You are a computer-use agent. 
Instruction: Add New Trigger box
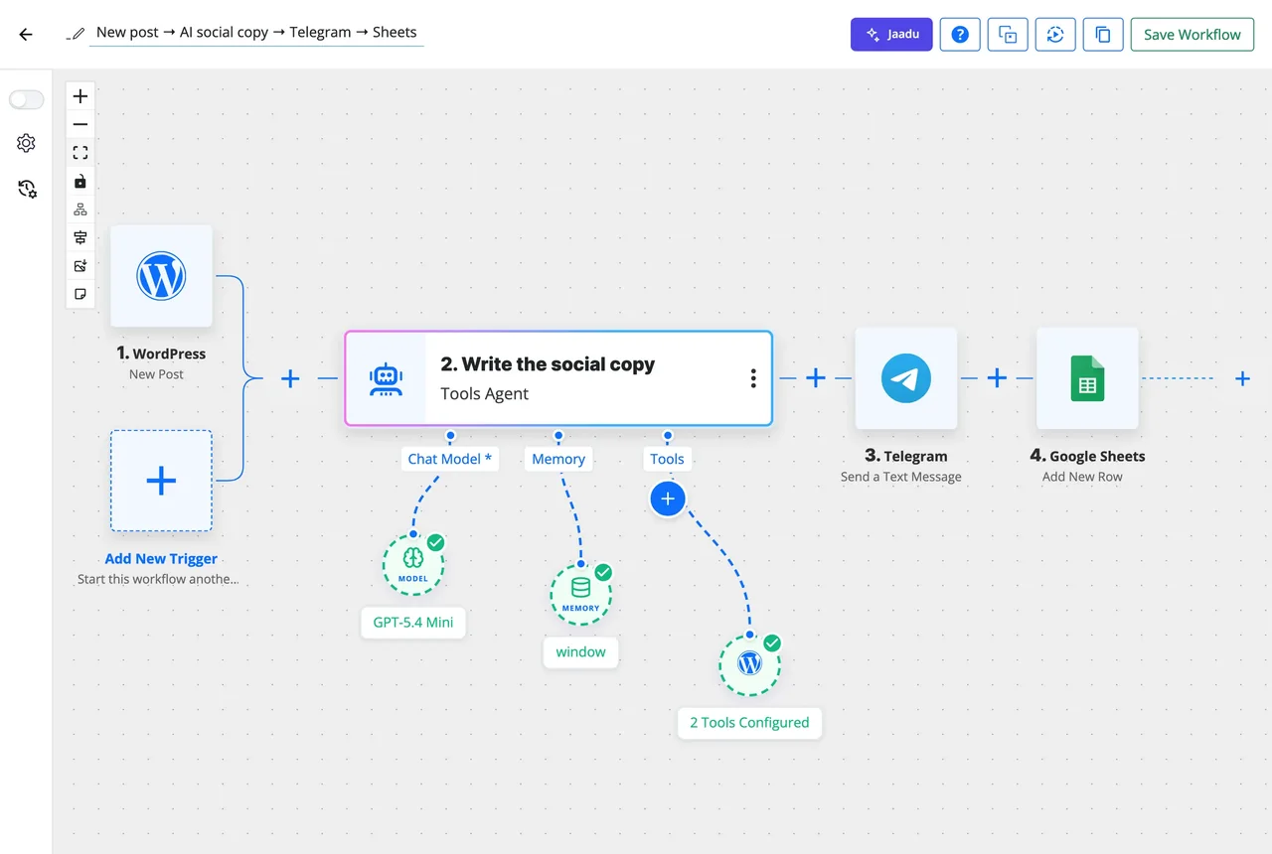pos(161,481)
